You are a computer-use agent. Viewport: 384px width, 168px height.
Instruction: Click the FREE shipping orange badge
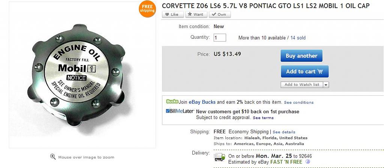pyautogui.click(x=147, y=9)
